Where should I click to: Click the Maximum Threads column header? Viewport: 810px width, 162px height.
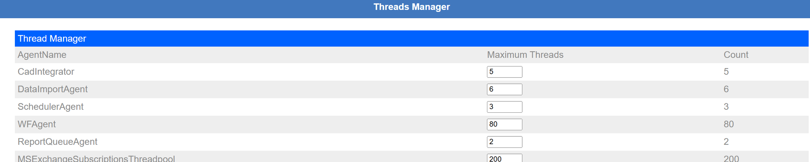click(x=525, y=55)
